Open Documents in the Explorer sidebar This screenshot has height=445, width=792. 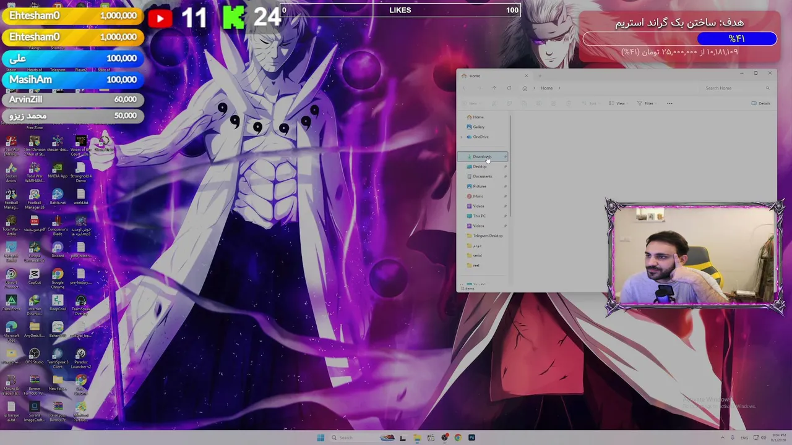483,176
